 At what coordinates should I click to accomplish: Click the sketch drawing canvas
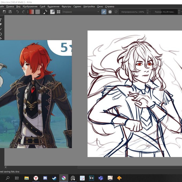tap(135, 94)
